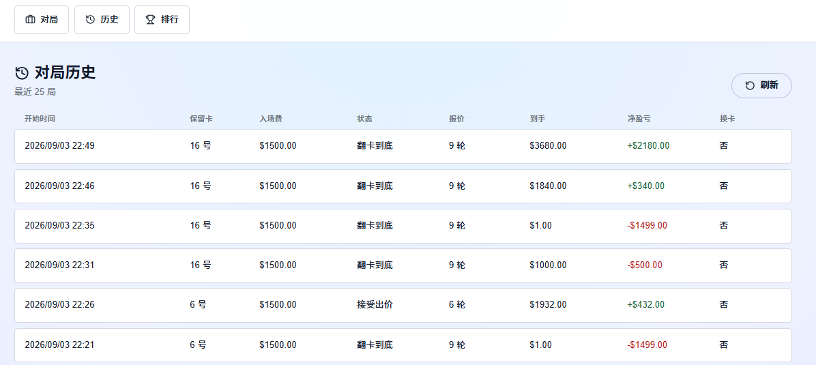This screenshot has width=816, height=365.
Task: Open the 排行 leaderboard tab
Action: (162, 20)
